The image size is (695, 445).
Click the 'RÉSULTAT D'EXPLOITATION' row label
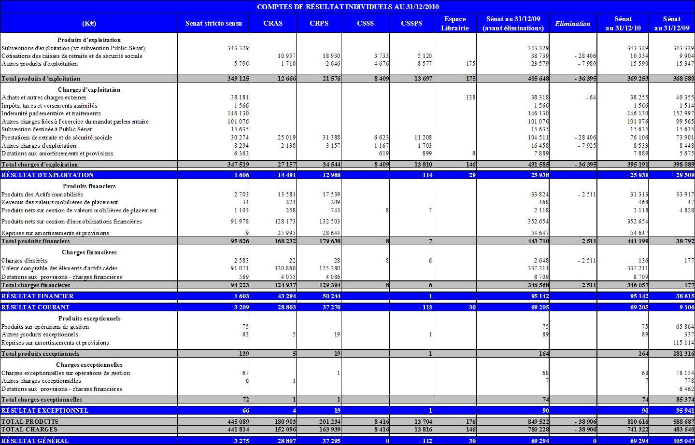coord(47,175)
